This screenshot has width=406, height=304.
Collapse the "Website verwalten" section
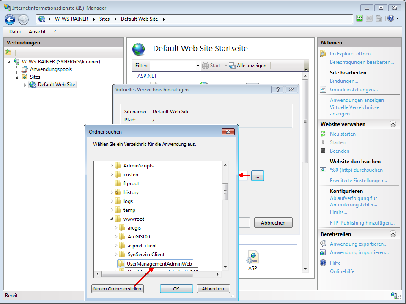tap(393, 124)
